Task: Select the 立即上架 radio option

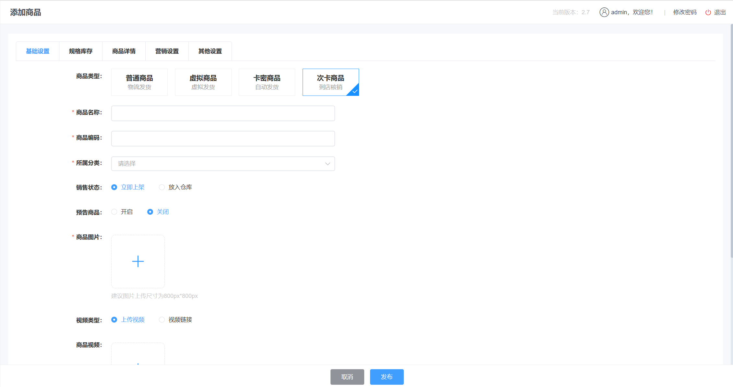Action: coord(114,187)
